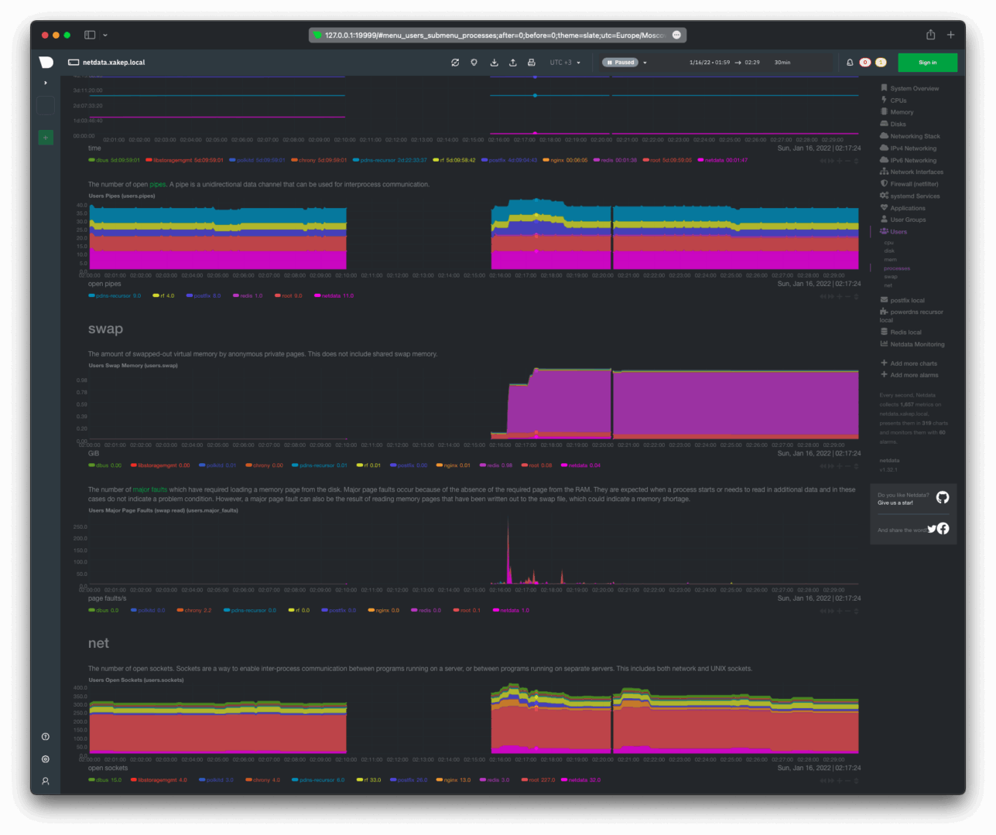Click the address bar page options ellipsis
This screenshot has width=996, height=835.
pyautogui.click(x=677, y=35)
